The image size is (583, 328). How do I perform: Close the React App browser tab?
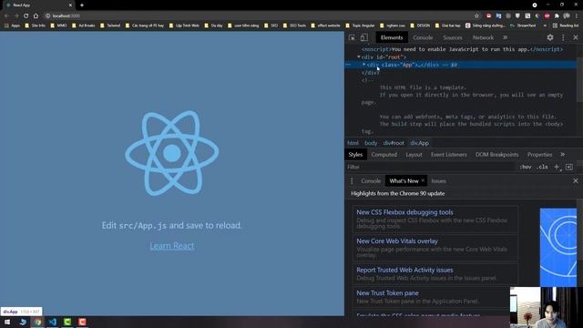tap(70, 5)
